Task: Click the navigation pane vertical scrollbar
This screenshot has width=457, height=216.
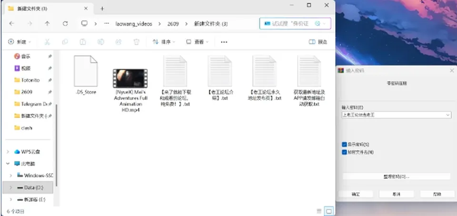Action: [57, 146]
